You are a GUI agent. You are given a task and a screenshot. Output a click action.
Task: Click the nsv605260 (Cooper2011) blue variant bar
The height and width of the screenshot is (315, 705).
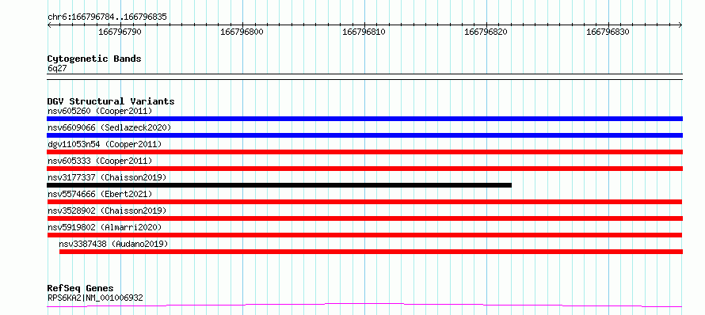[364, 119]
